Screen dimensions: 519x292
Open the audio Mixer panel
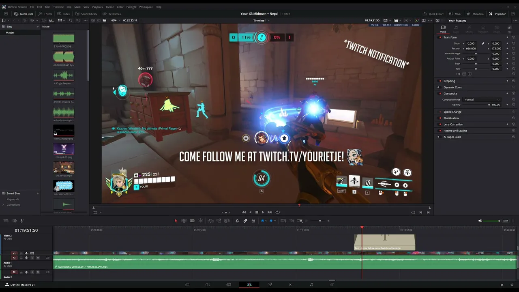click(455, 14)
